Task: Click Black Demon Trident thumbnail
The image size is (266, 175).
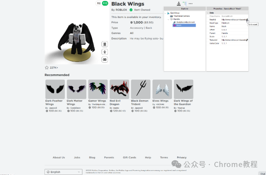Action: [141, 89]
